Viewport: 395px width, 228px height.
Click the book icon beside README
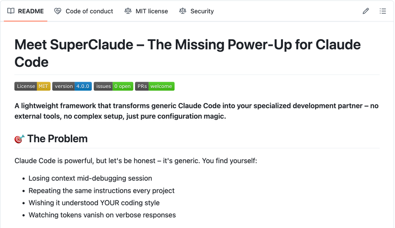click(x=11, y=11)
